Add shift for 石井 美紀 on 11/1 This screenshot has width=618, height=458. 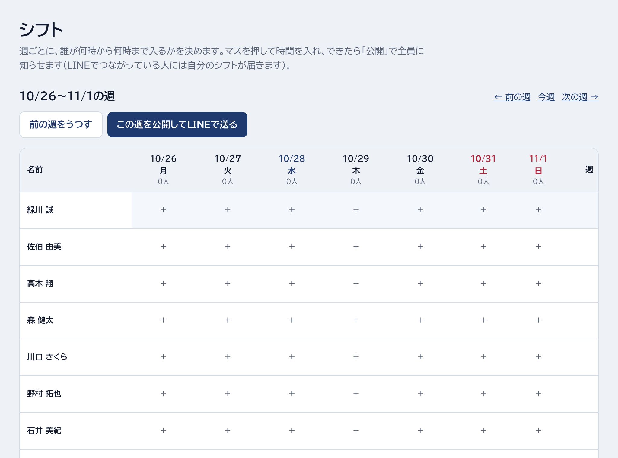tap(538, 431)
